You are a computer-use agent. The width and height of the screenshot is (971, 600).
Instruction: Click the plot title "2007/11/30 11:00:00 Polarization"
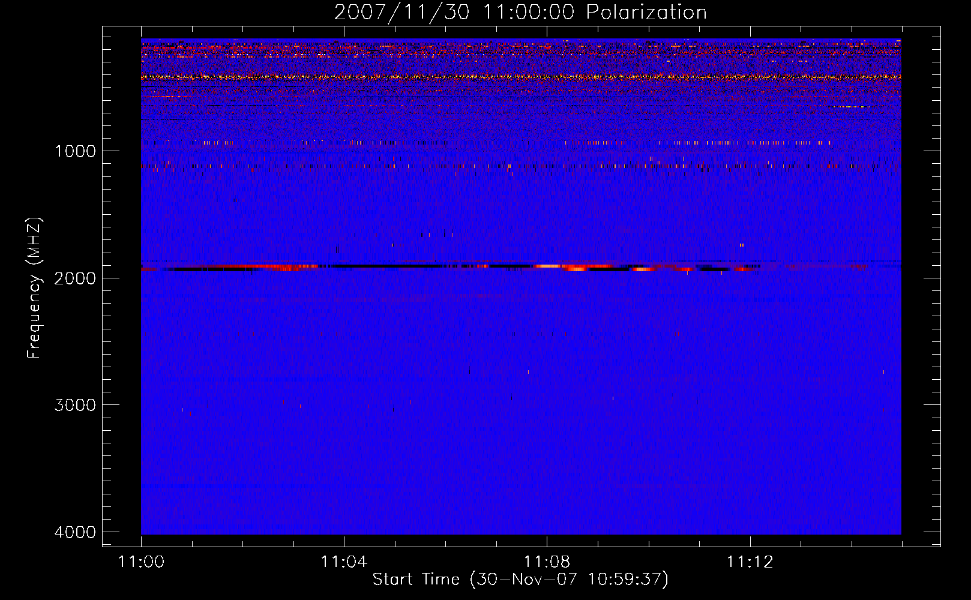coord(520,12)
